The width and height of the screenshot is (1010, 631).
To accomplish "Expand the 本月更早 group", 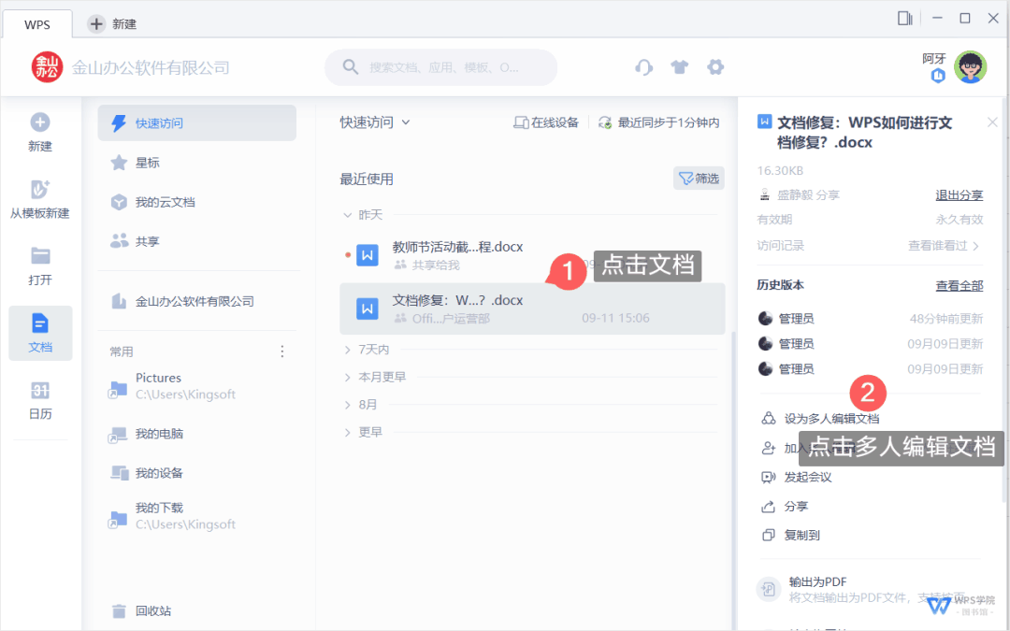I will tap(347, 378).
